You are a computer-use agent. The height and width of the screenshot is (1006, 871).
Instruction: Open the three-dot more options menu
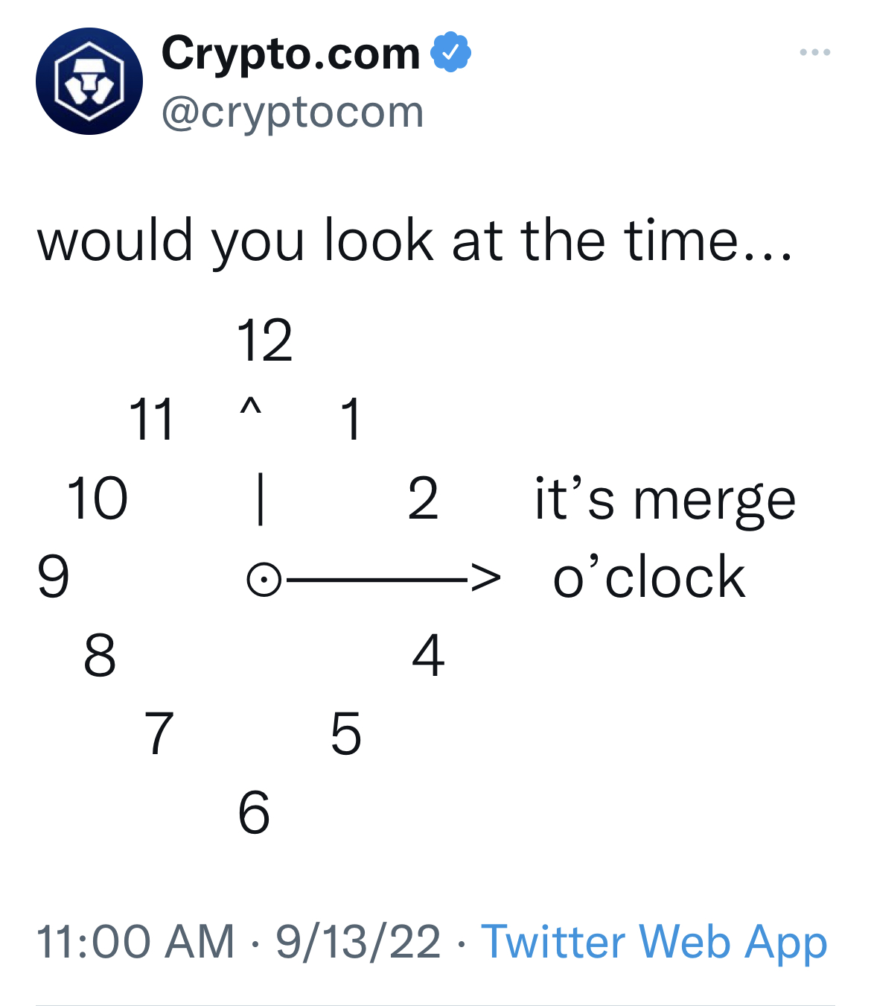[x=814, y=52]
